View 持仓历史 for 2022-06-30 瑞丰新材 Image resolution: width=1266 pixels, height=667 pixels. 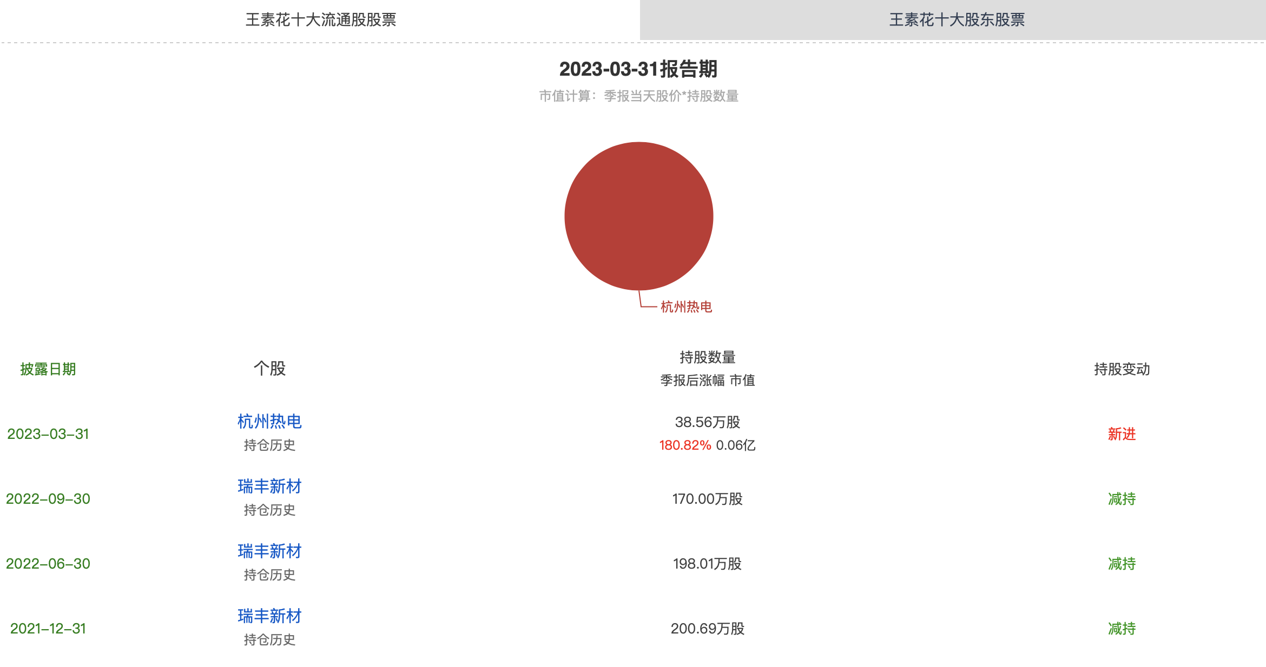(x=269, y=575)
